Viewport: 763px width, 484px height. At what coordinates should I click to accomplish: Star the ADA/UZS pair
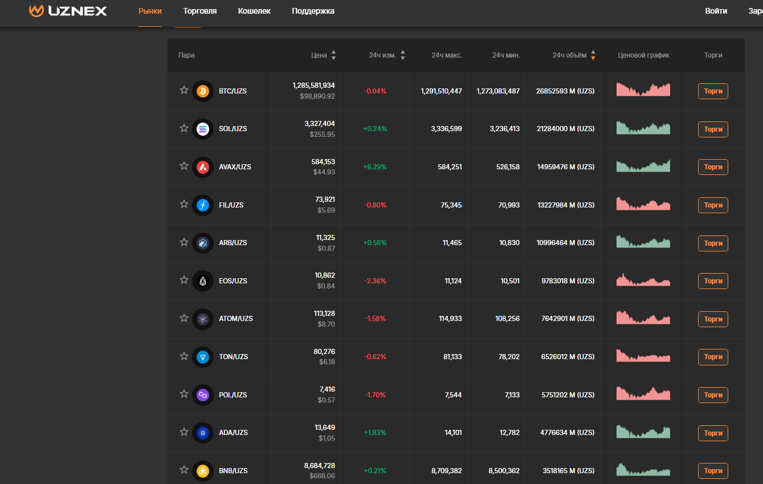184,432
